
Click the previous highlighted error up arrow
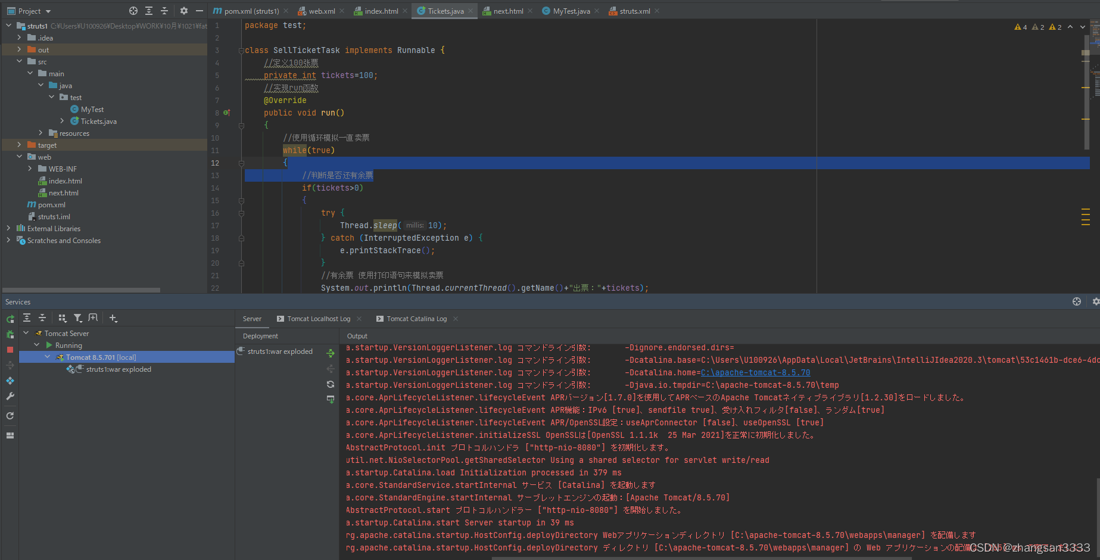coord(1070,27)
